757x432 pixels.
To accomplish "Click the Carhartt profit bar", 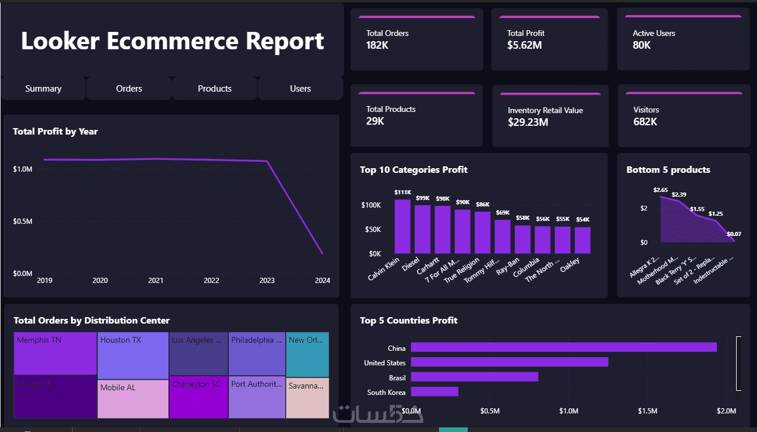I will [x=443, y=230].
